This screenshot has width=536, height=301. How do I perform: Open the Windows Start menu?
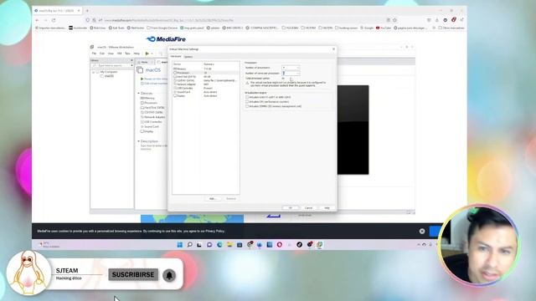coord(180,245)
